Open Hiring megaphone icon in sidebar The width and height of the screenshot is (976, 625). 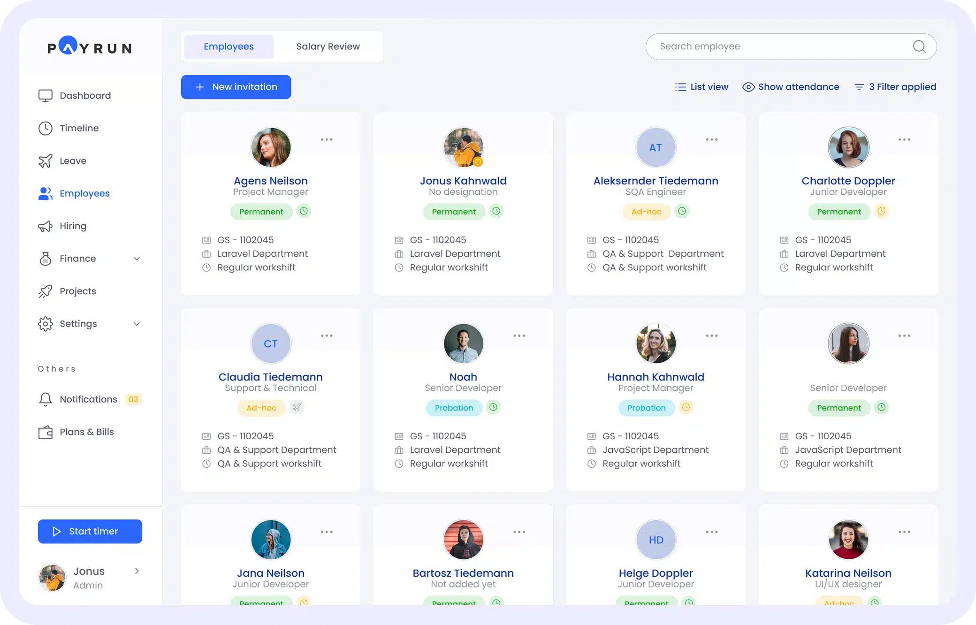pyautogui.click(x=46, y=226)
